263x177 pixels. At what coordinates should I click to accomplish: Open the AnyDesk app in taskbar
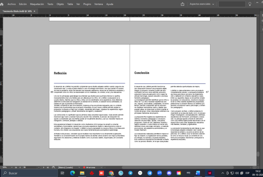click(x=101, y=173)
